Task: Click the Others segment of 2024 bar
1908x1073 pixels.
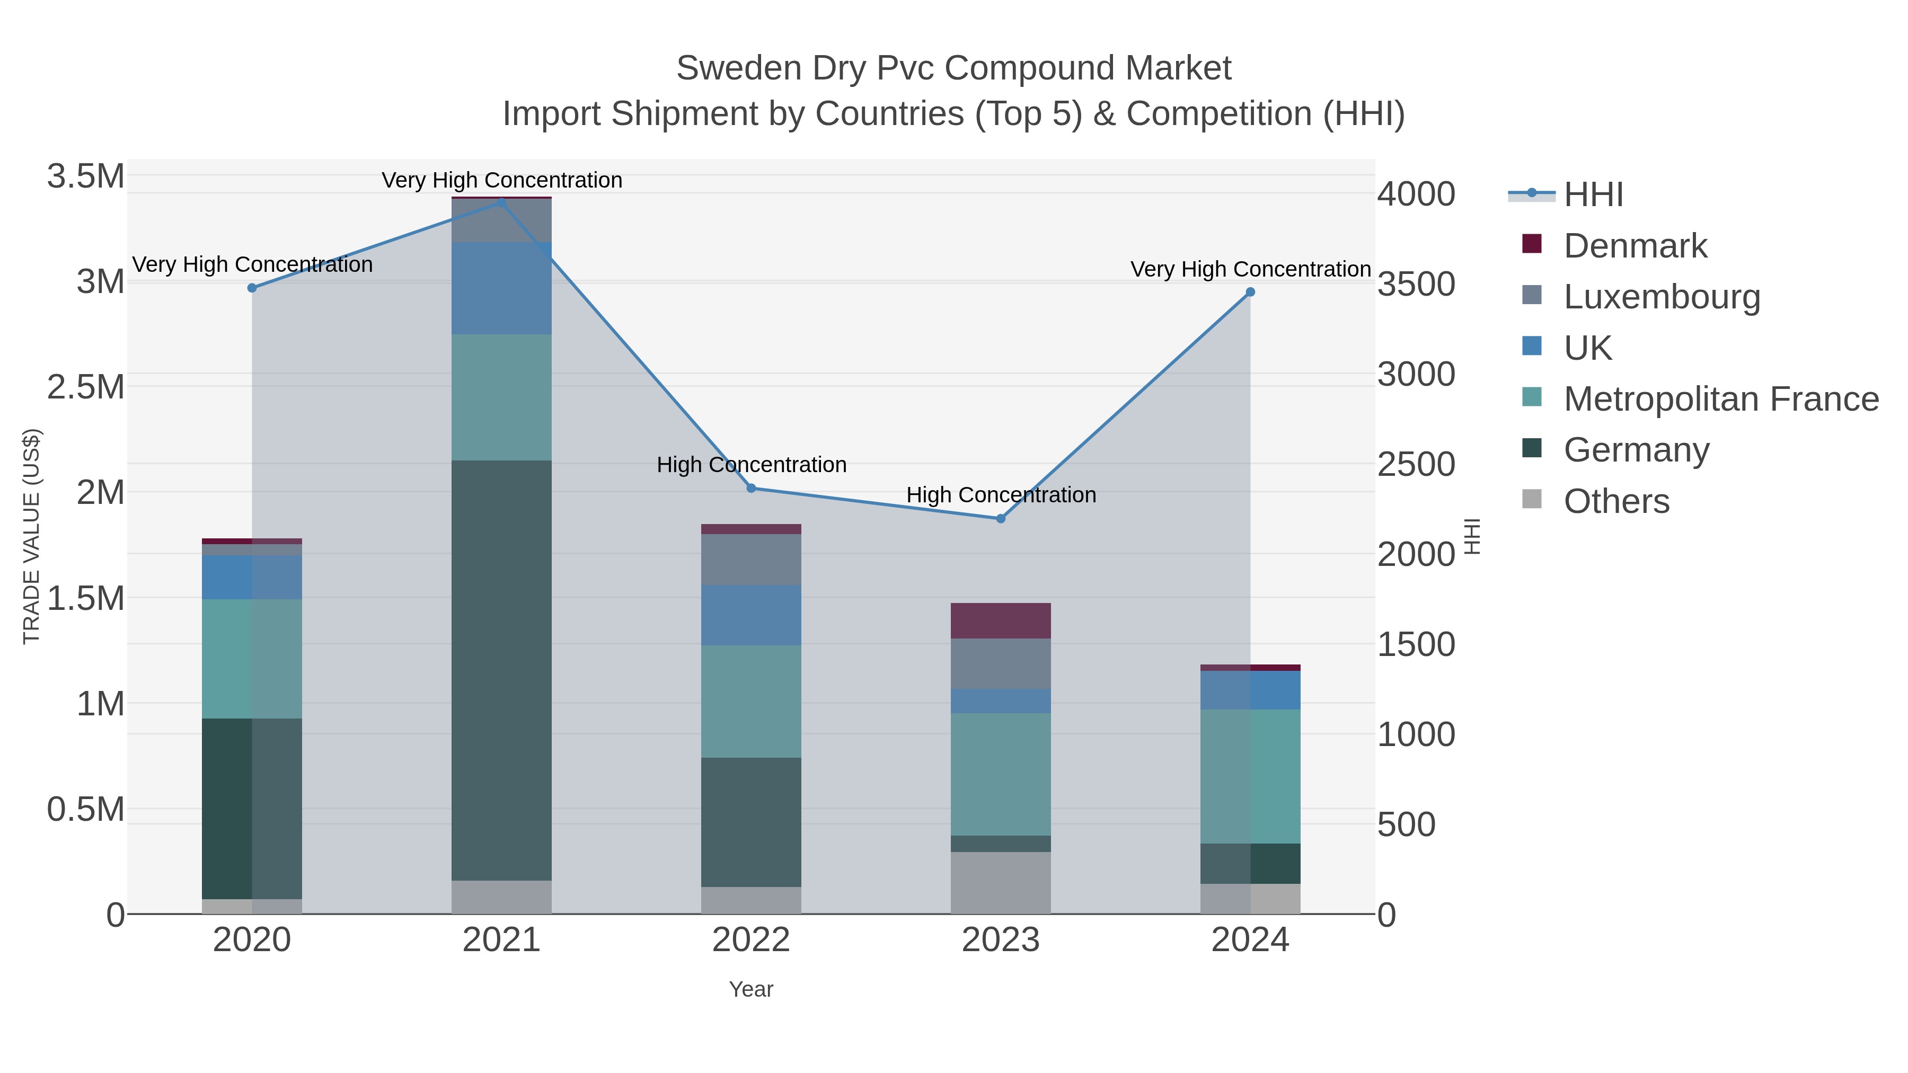Action: pyautogui.click(x=1250, y=898)
